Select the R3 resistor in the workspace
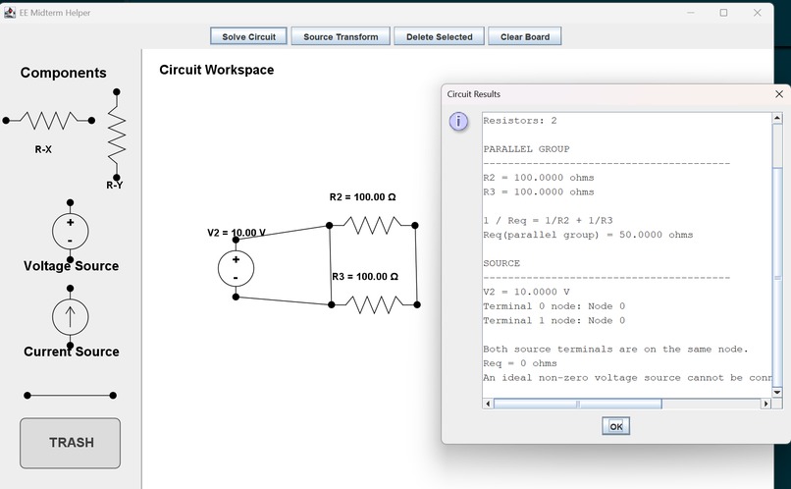 click(x=374, y=304)
